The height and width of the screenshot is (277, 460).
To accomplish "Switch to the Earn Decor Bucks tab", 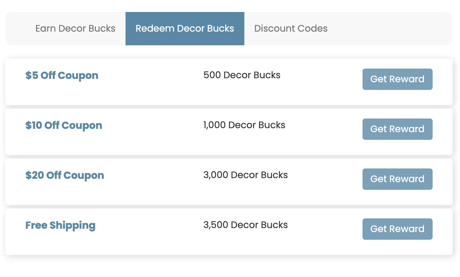I will coord(75,29).
